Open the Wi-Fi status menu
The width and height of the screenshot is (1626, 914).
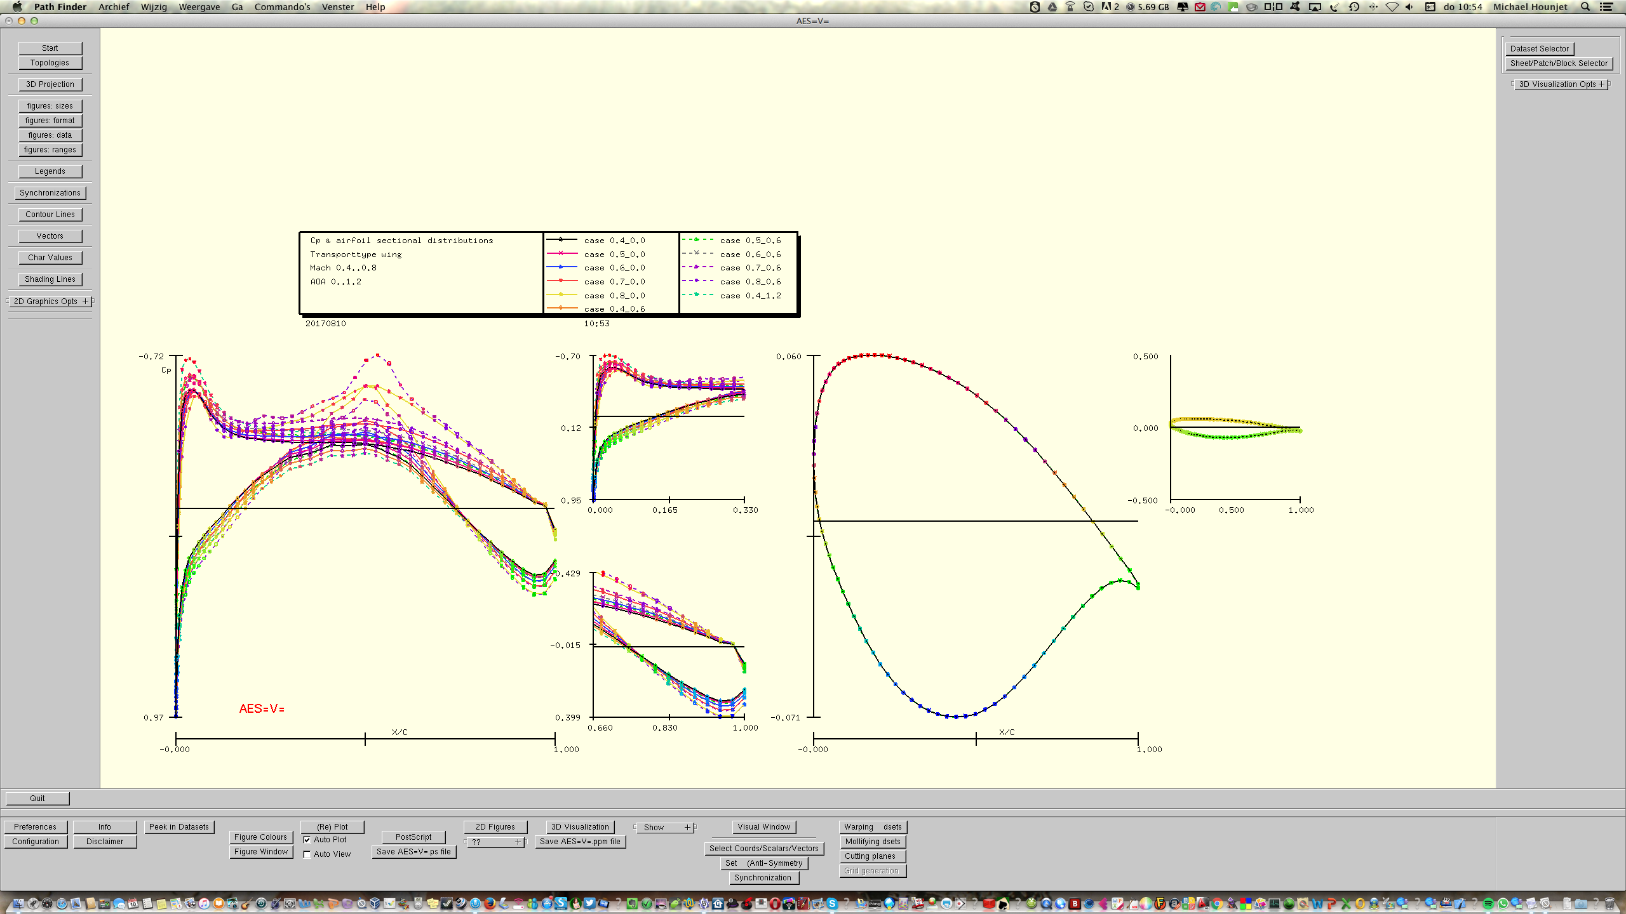click(1392, 7)
